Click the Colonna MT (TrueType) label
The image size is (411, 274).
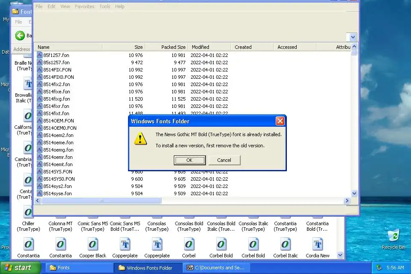[x=60, y=226]
